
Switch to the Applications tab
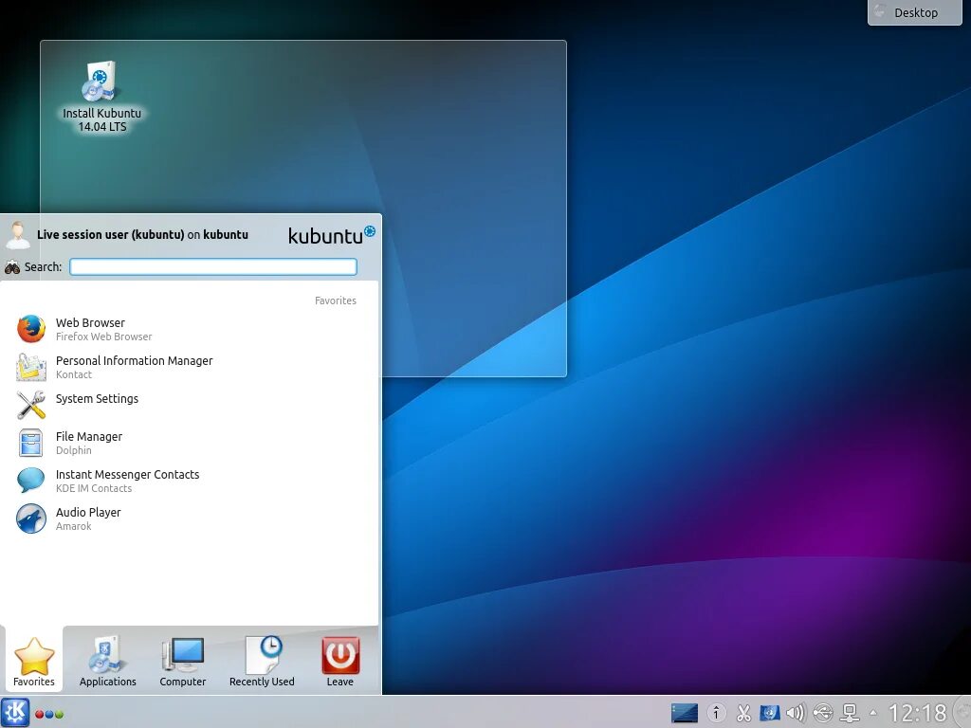click(x=108, y=661)
